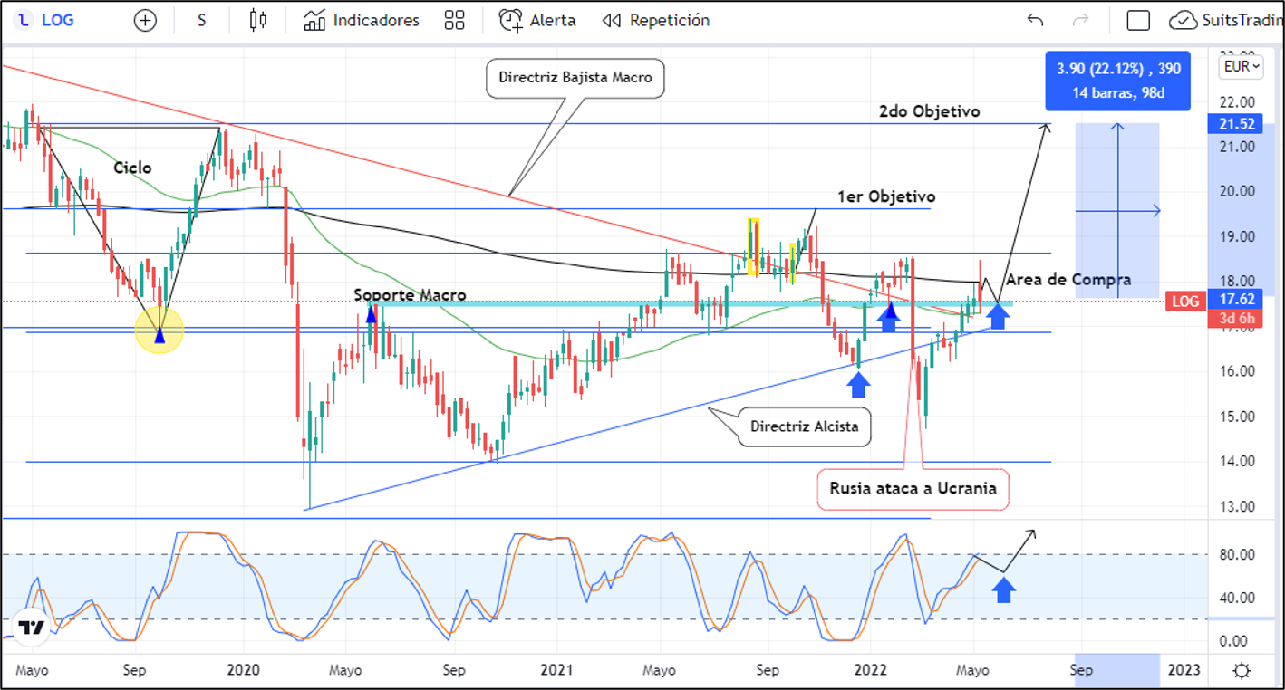Start Repetición bar replay
The width and height of the screenshot is (1285, 690).
coord(656,20)
